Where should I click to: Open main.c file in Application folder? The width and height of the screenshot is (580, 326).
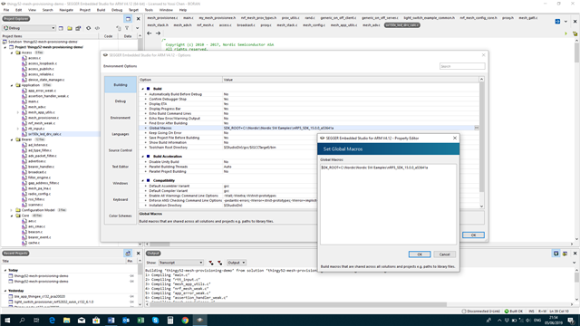[34, 101]
